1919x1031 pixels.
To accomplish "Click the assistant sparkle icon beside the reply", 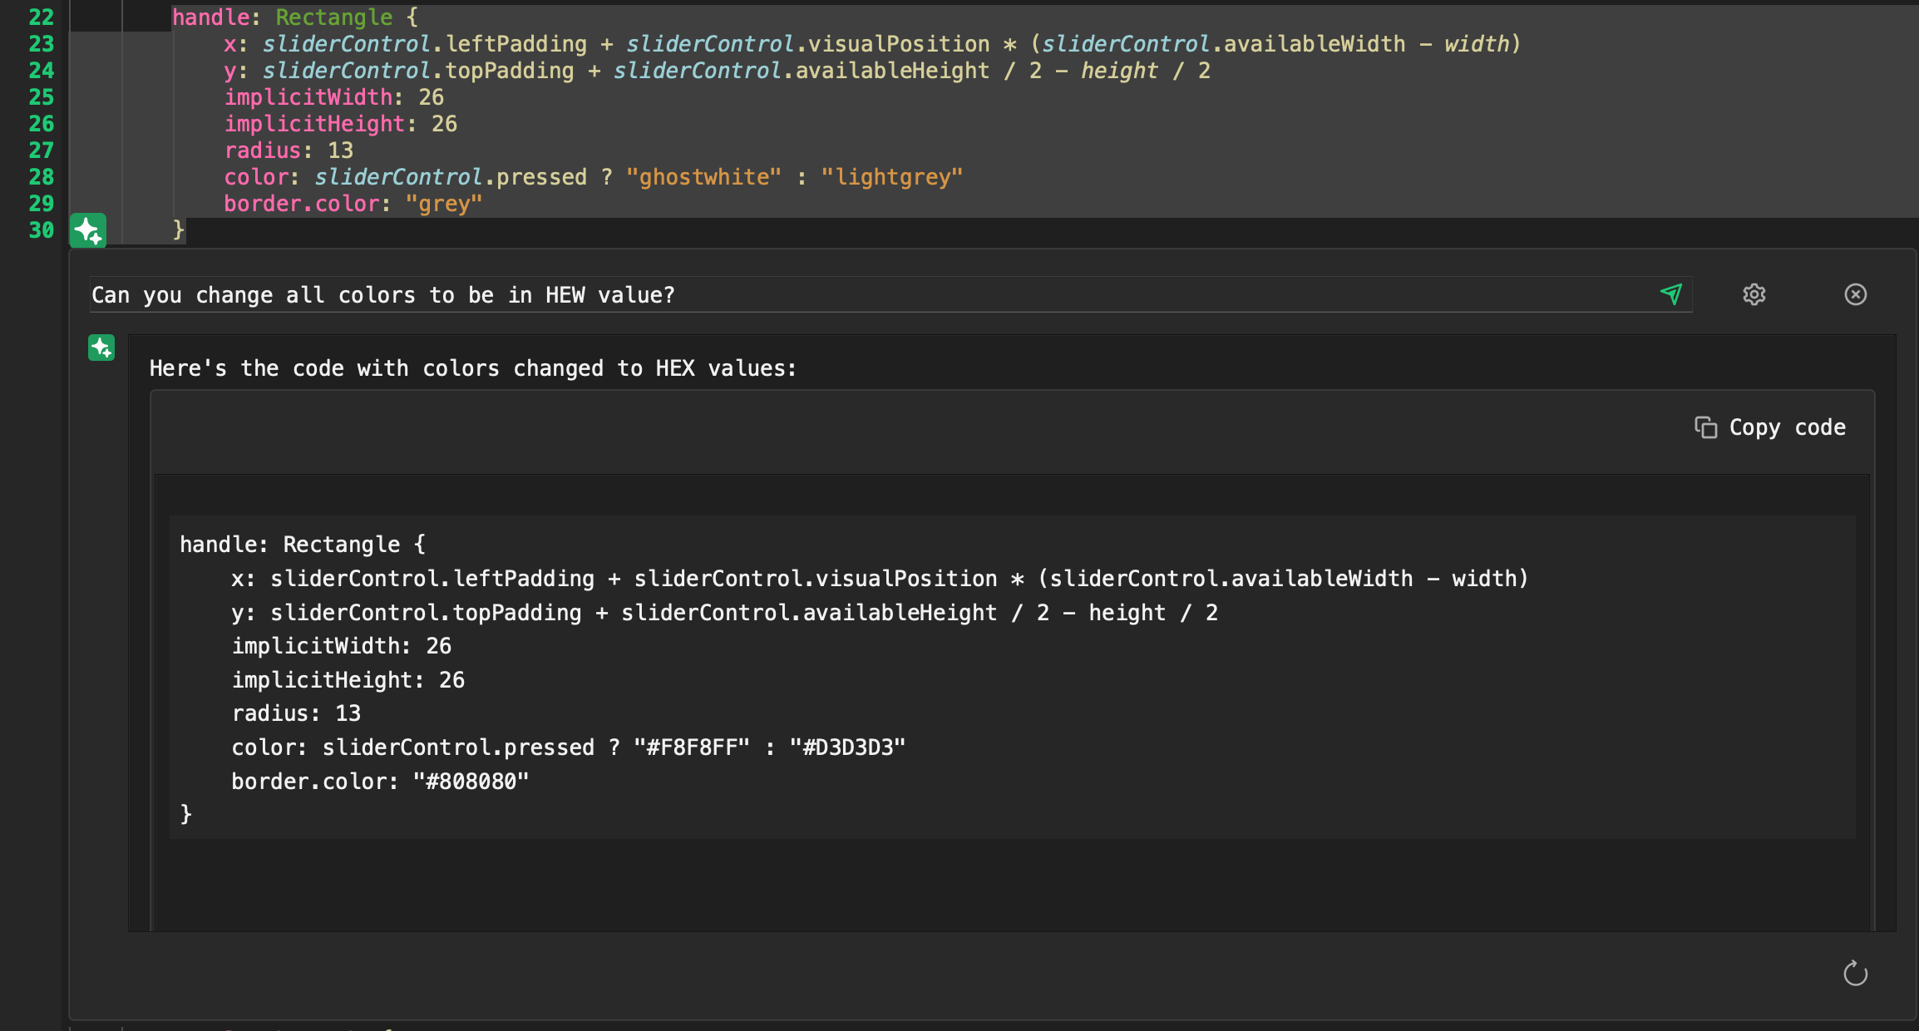I will pos(101,348).
